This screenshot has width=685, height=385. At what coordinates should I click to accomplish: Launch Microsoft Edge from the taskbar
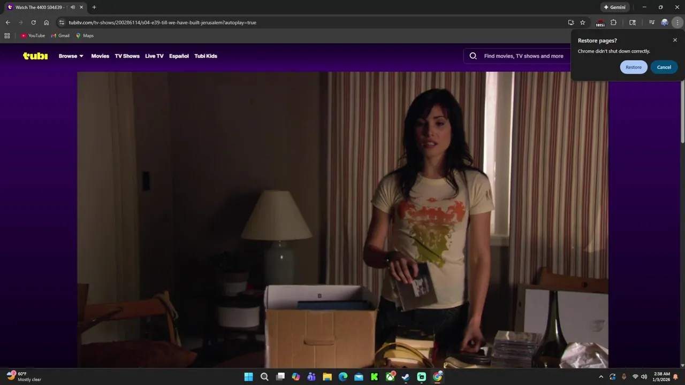click(343, 376)
